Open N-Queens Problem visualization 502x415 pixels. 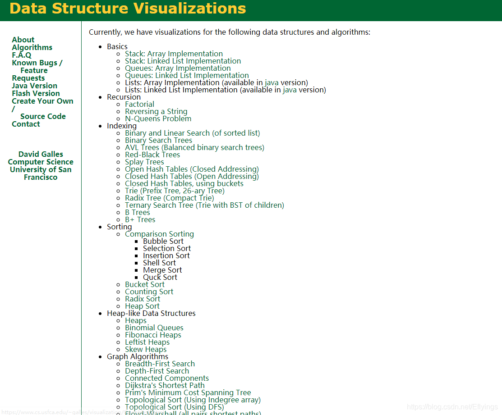[x=158, y=119]
